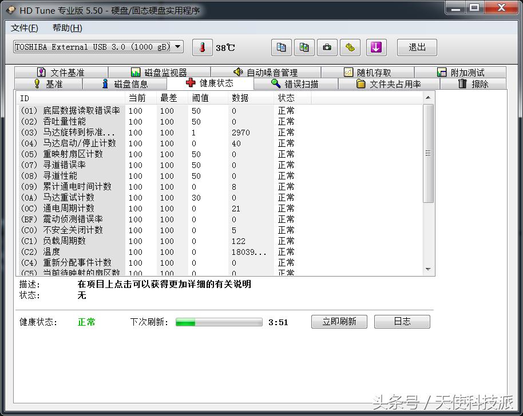The image size is (523, 416).
Task: Select the (C0) 不安全关闭计数 row
Action: pyautogui.click(x=220, y=230)
